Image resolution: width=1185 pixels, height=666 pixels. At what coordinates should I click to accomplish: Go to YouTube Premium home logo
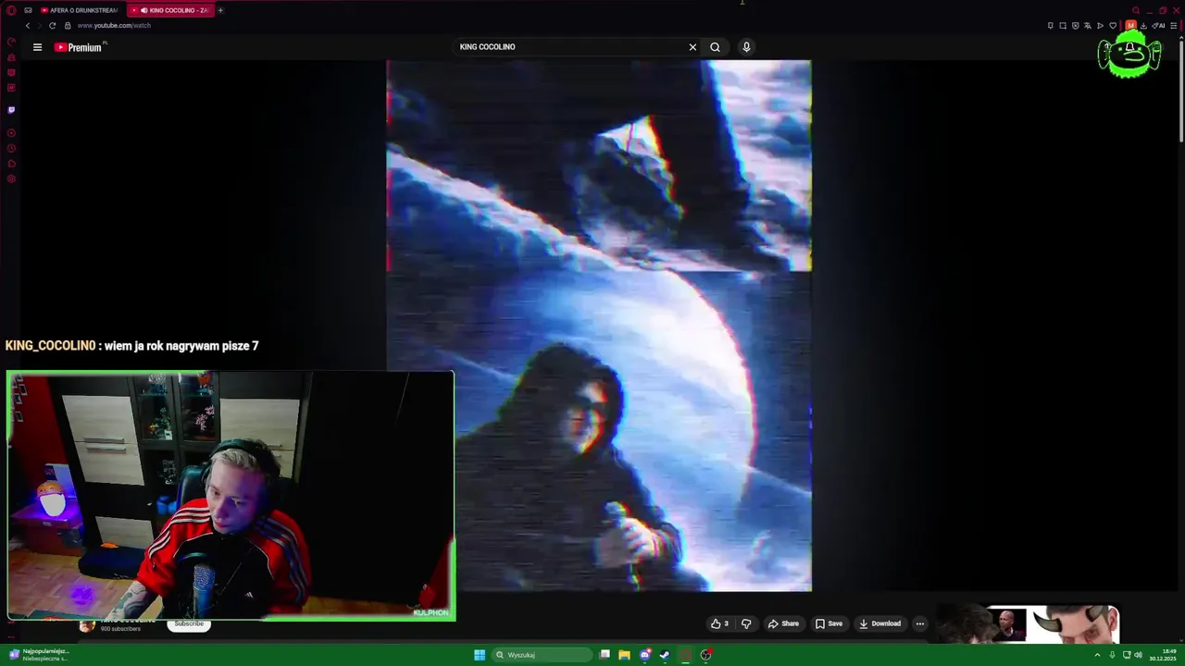(78, 47)
